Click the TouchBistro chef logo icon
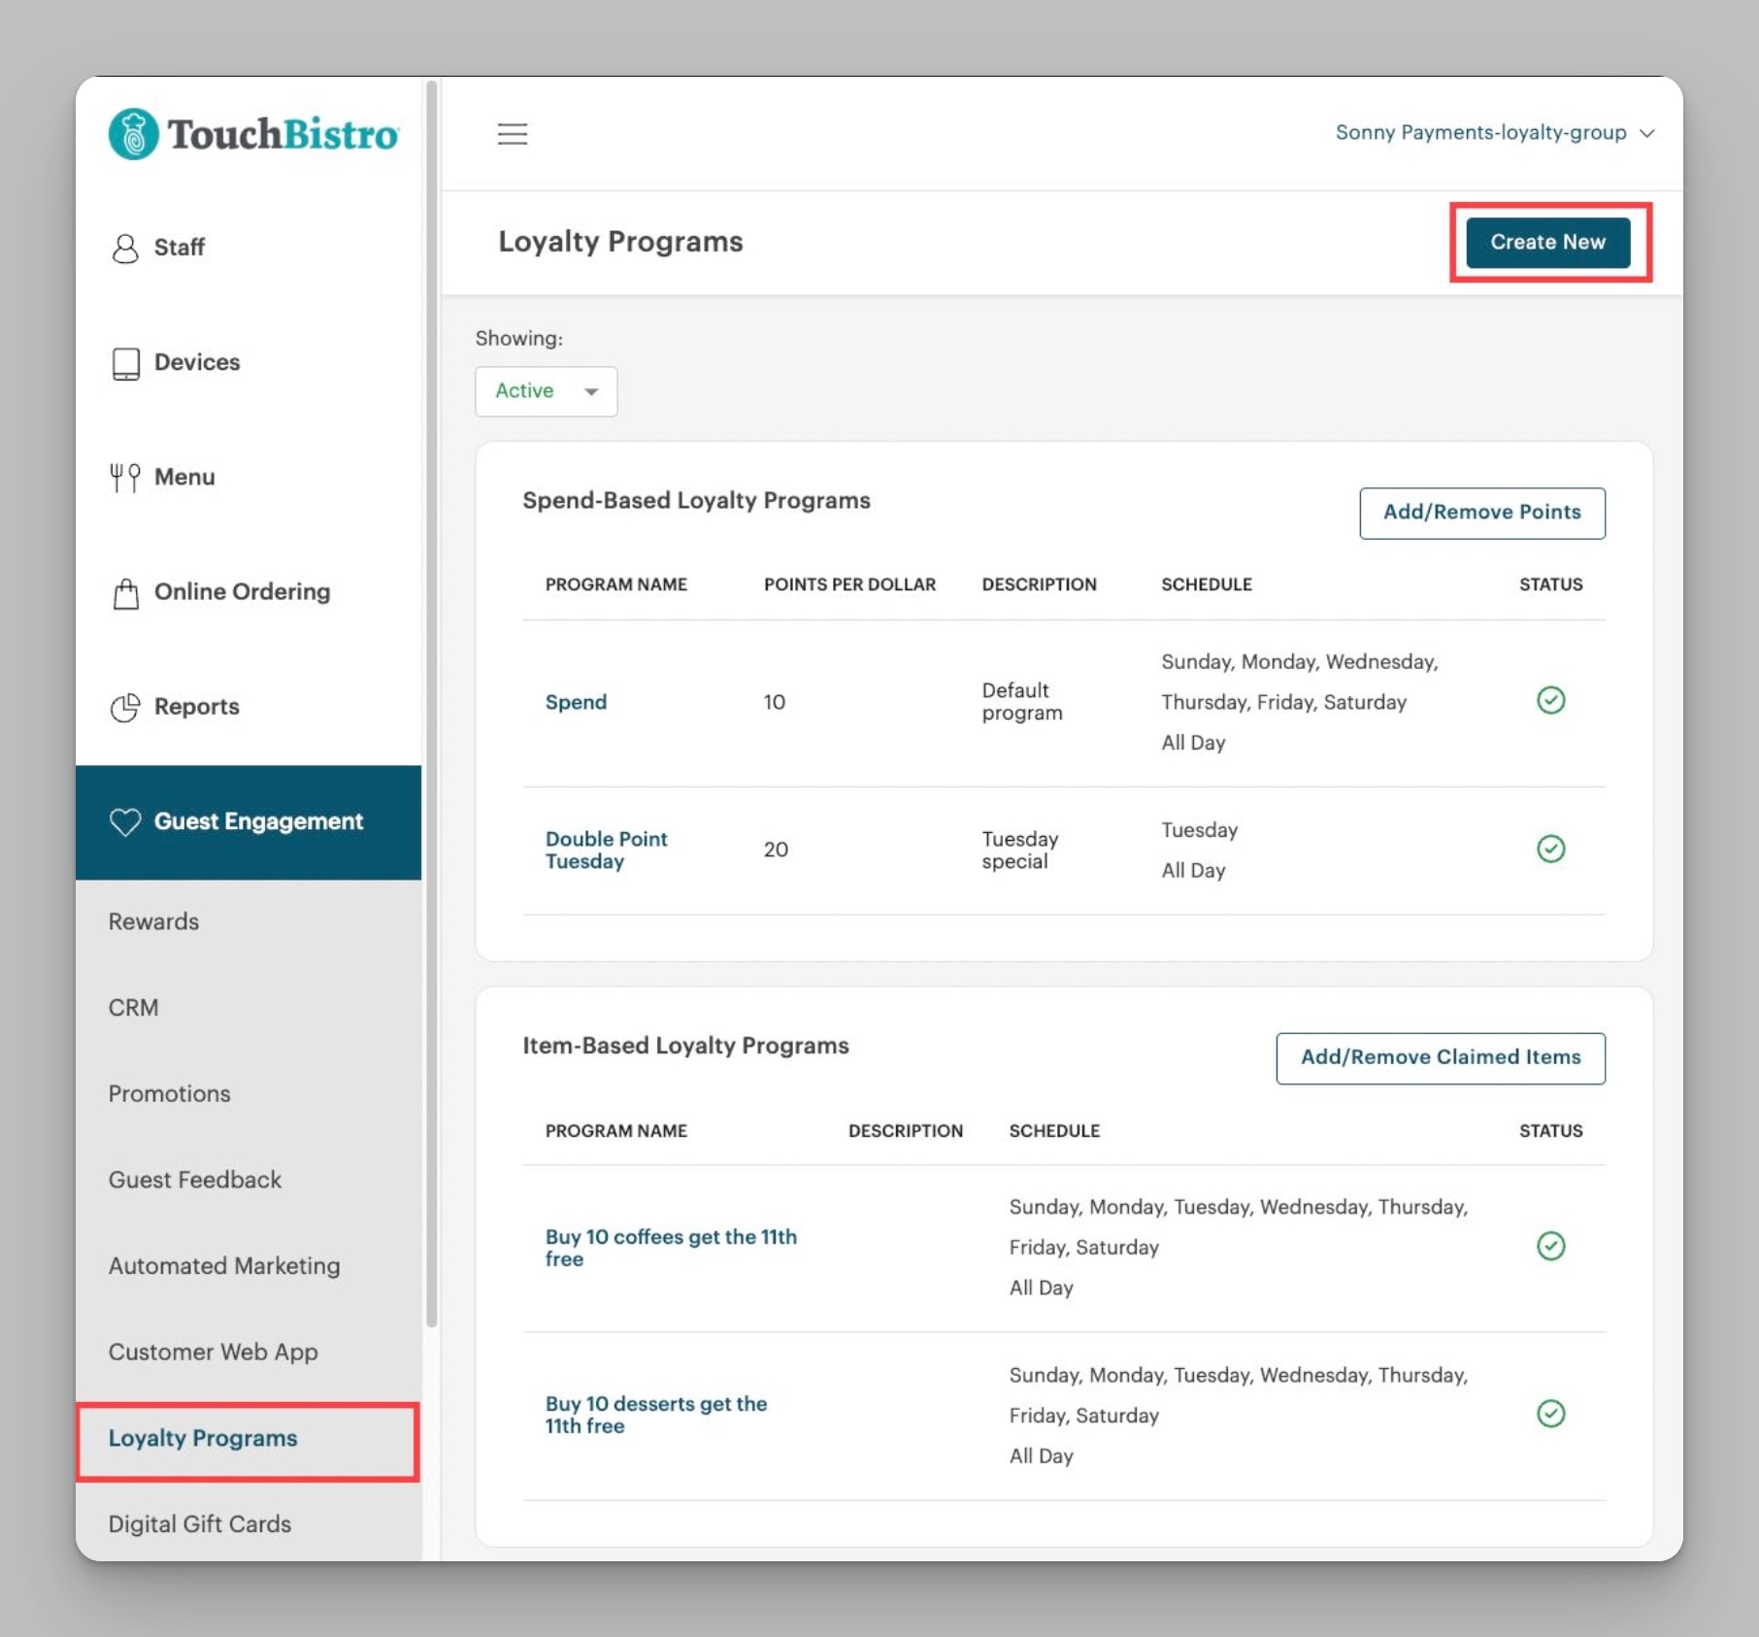This screenshot has height=1637, width=1759. tap(134, 134)
